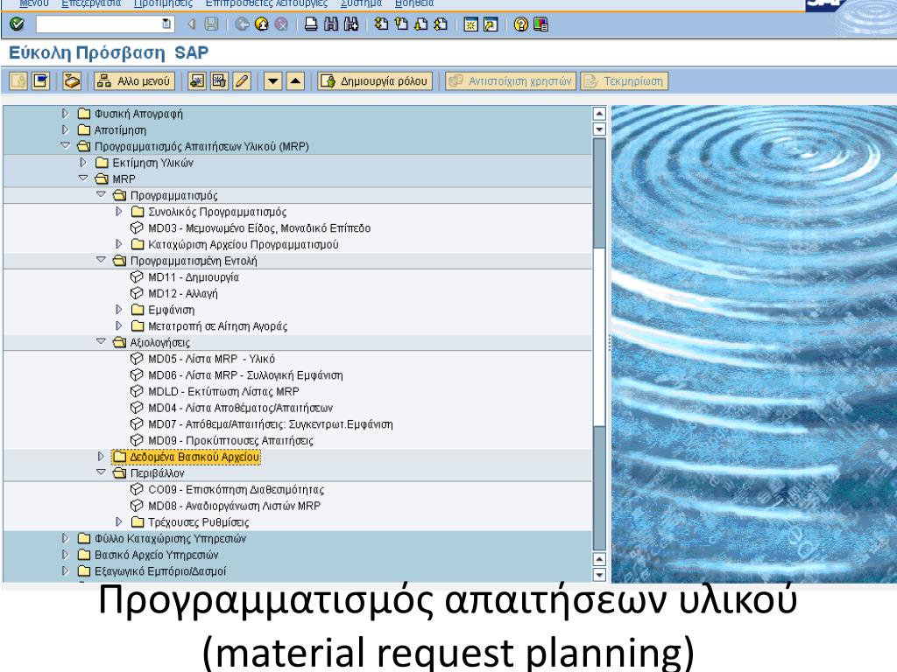Collapse 'Προγραμματισμός Απαιτήσεων Υλικού (MRP)' node

tap(65, 146)
